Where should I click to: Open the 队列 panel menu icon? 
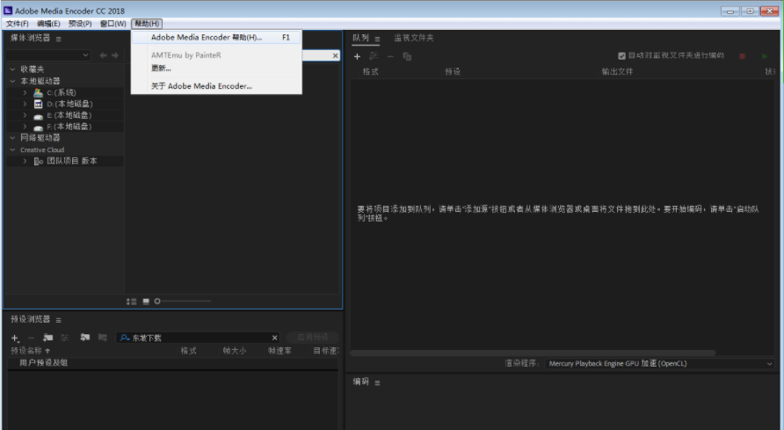click(378, 39)
